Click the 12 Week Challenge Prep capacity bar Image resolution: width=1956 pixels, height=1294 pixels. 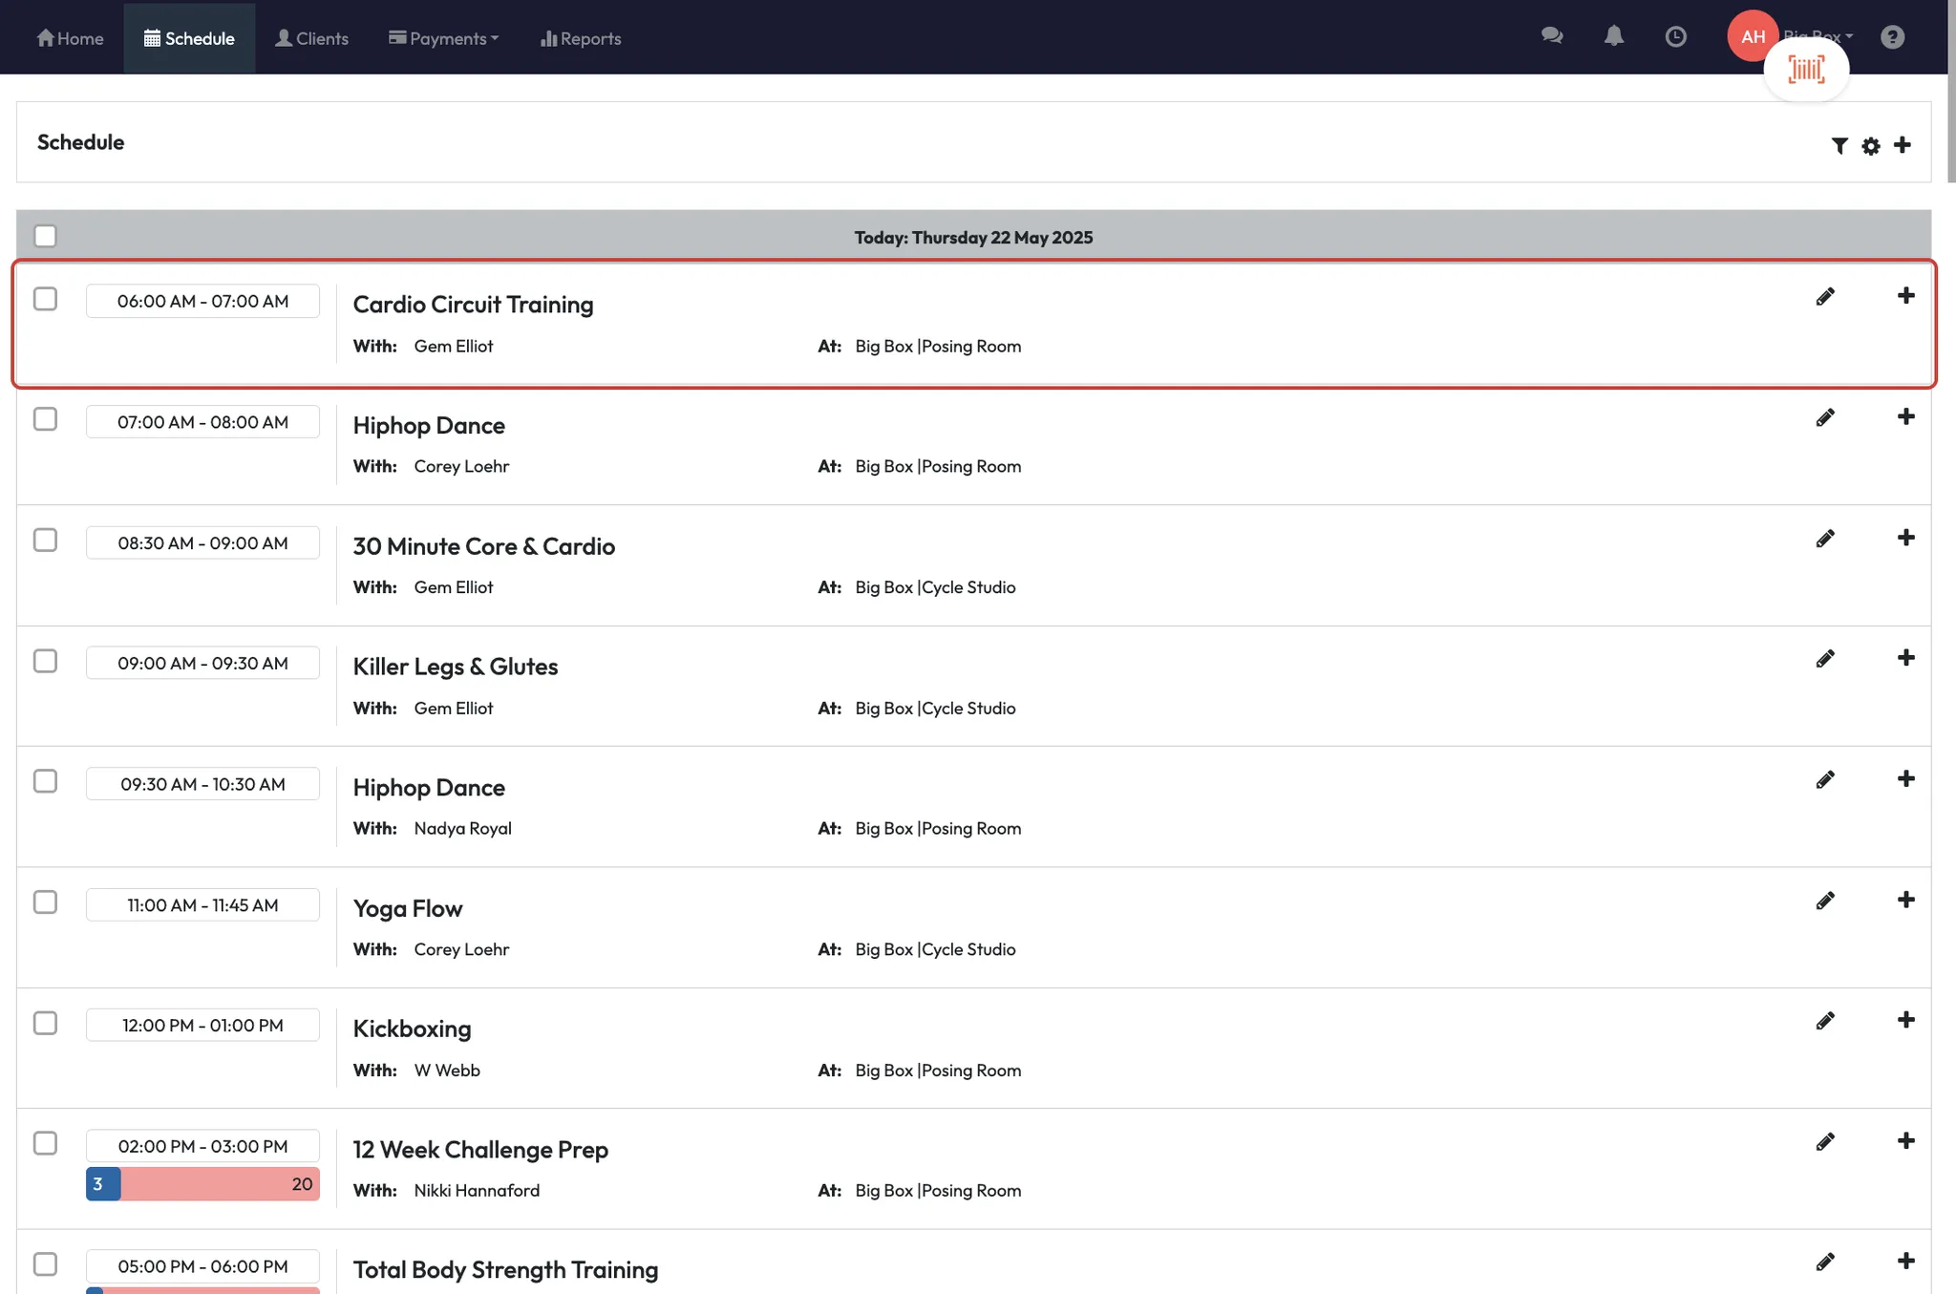(202, 1184)
